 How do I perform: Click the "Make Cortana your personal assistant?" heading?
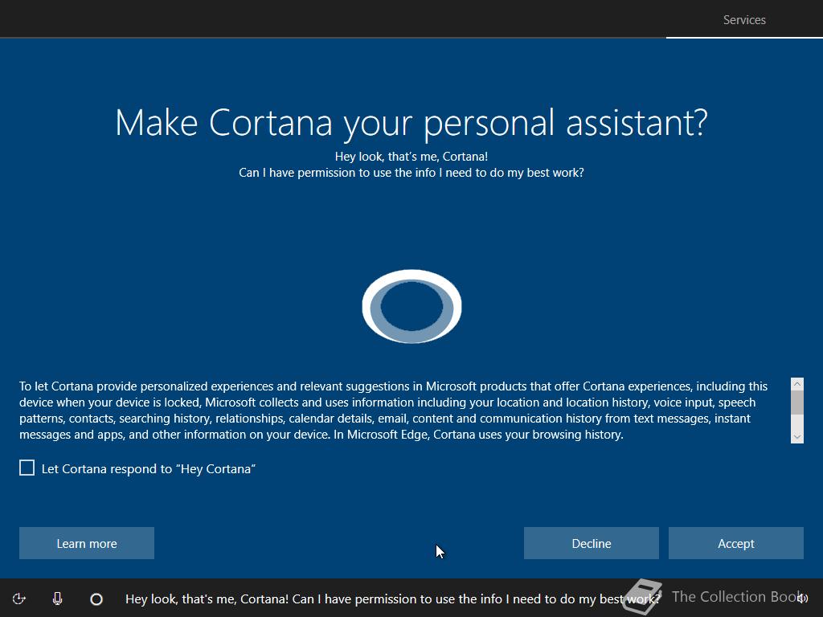411,123
